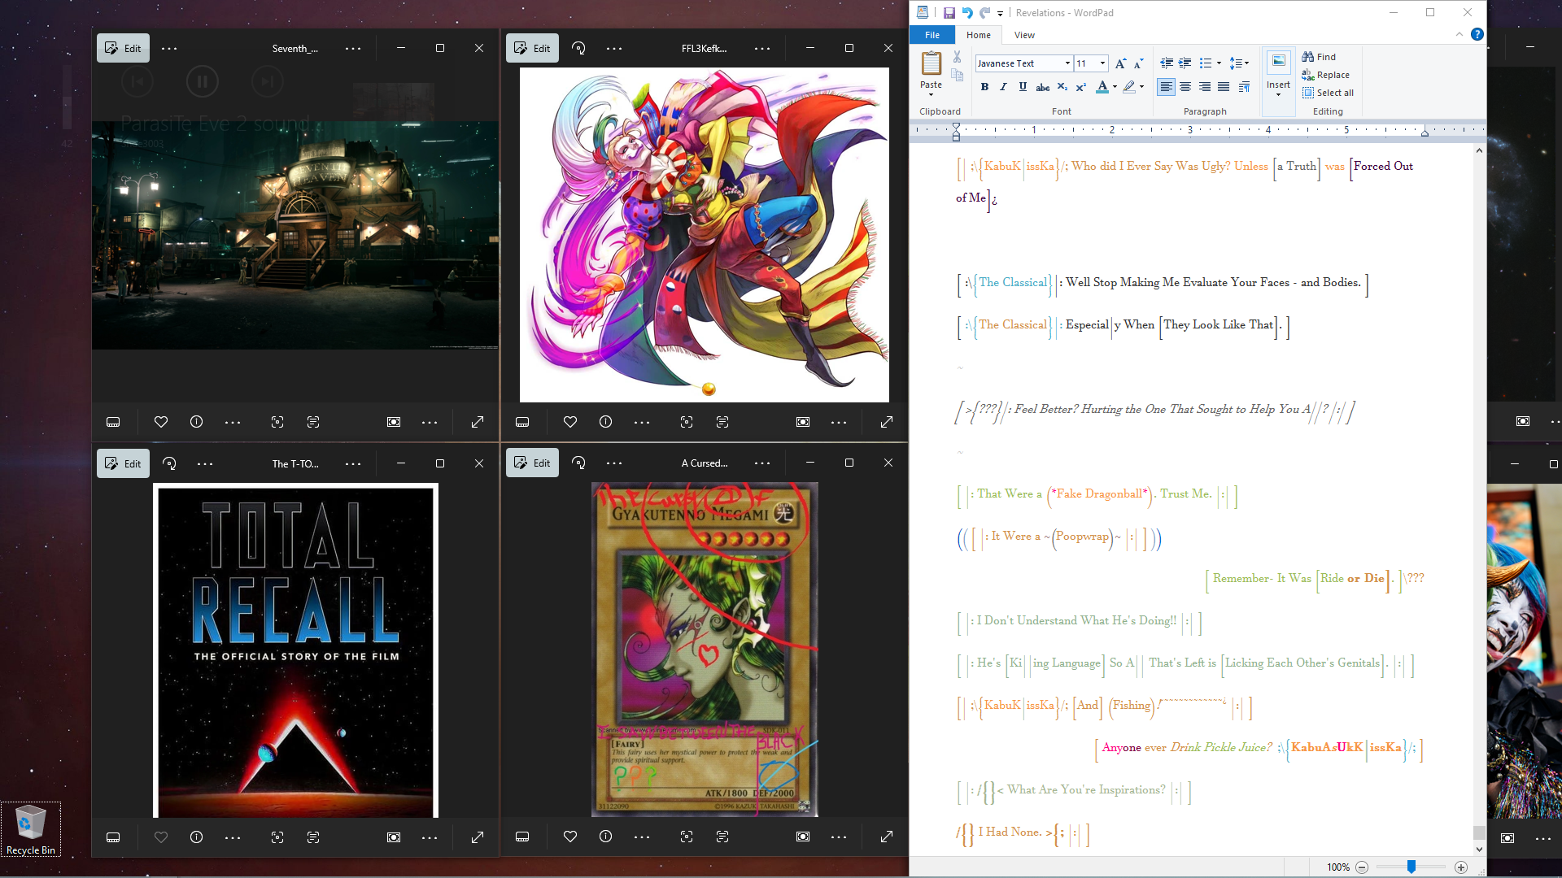1562x878 pixels.
Task: Open more options after rotate in FFL3Kefk window
Action: [x=614, y=49]
